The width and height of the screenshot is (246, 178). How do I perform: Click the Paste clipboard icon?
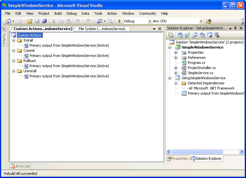pyautogui.click(x=68, y=21)
